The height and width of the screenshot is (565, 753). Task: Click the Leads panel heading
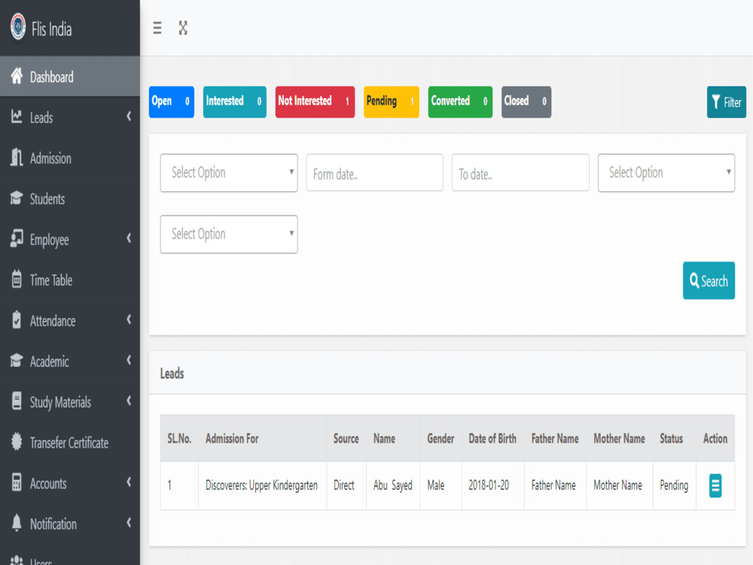coord(172,374)
